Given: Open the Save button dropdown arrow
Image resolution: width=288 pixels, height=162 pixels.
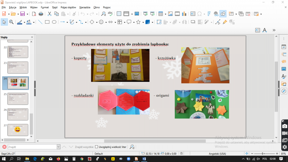Looking at the screenshot, I should point(27,14).
